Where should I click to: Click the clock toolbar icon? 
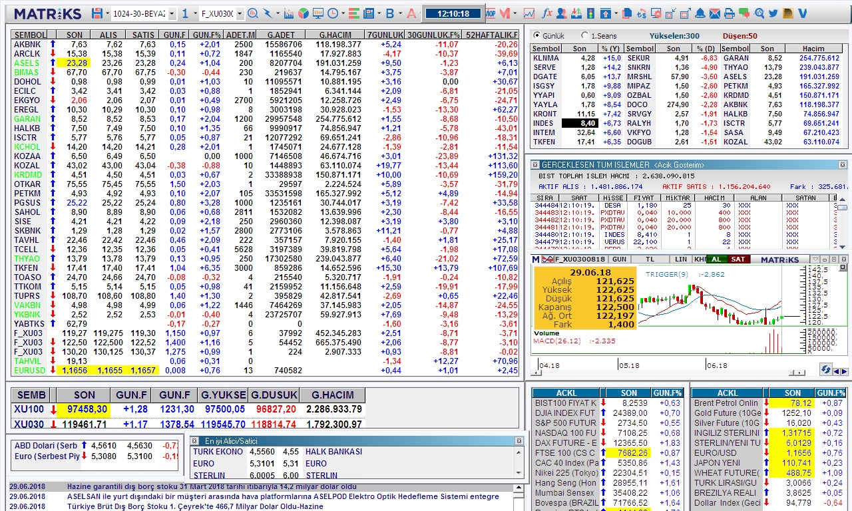coord(332,13)
